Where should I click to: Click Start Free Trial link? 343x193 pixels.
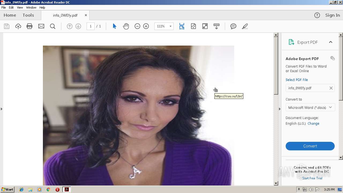click(312, 178)
